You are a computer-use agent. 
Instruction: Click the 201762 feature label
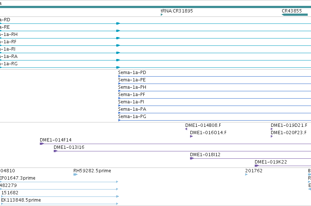(254, 171)
